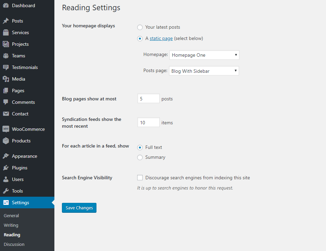
Task: Click the blog pages posts number field
Action: tap(148, 99)
